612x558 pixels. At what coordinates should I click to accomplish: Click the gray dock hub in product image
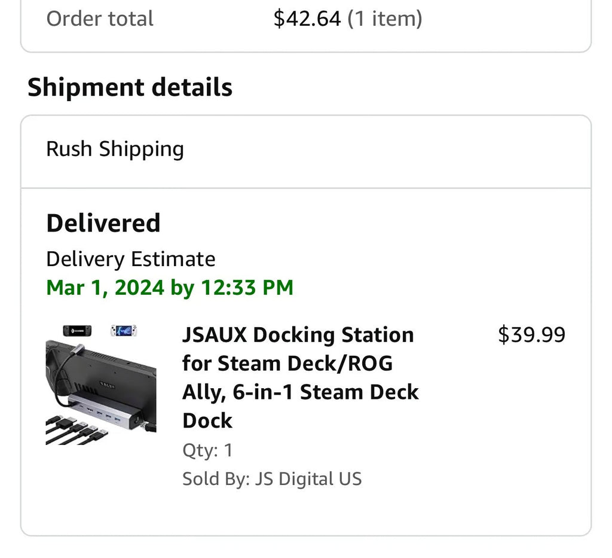(x=102, y=407)
